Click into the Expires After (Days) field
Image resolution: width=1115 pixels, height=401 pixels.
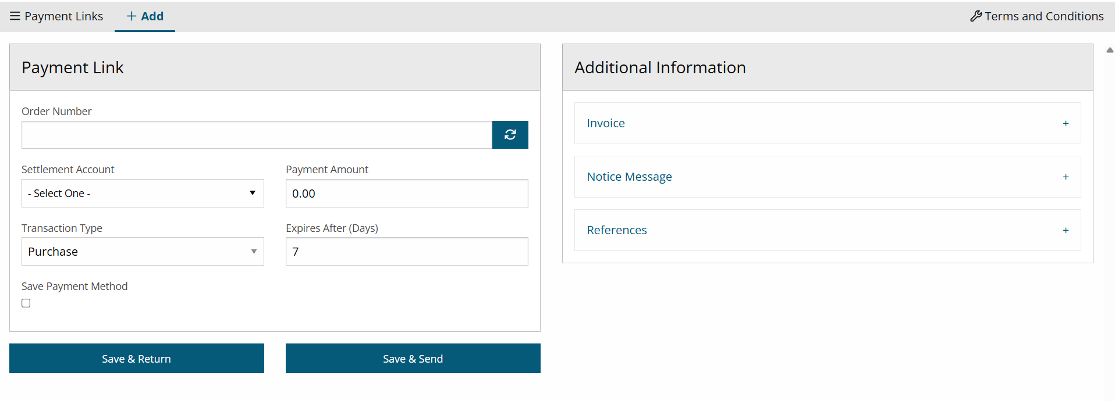pyautogui.click(x=407, y=252)
